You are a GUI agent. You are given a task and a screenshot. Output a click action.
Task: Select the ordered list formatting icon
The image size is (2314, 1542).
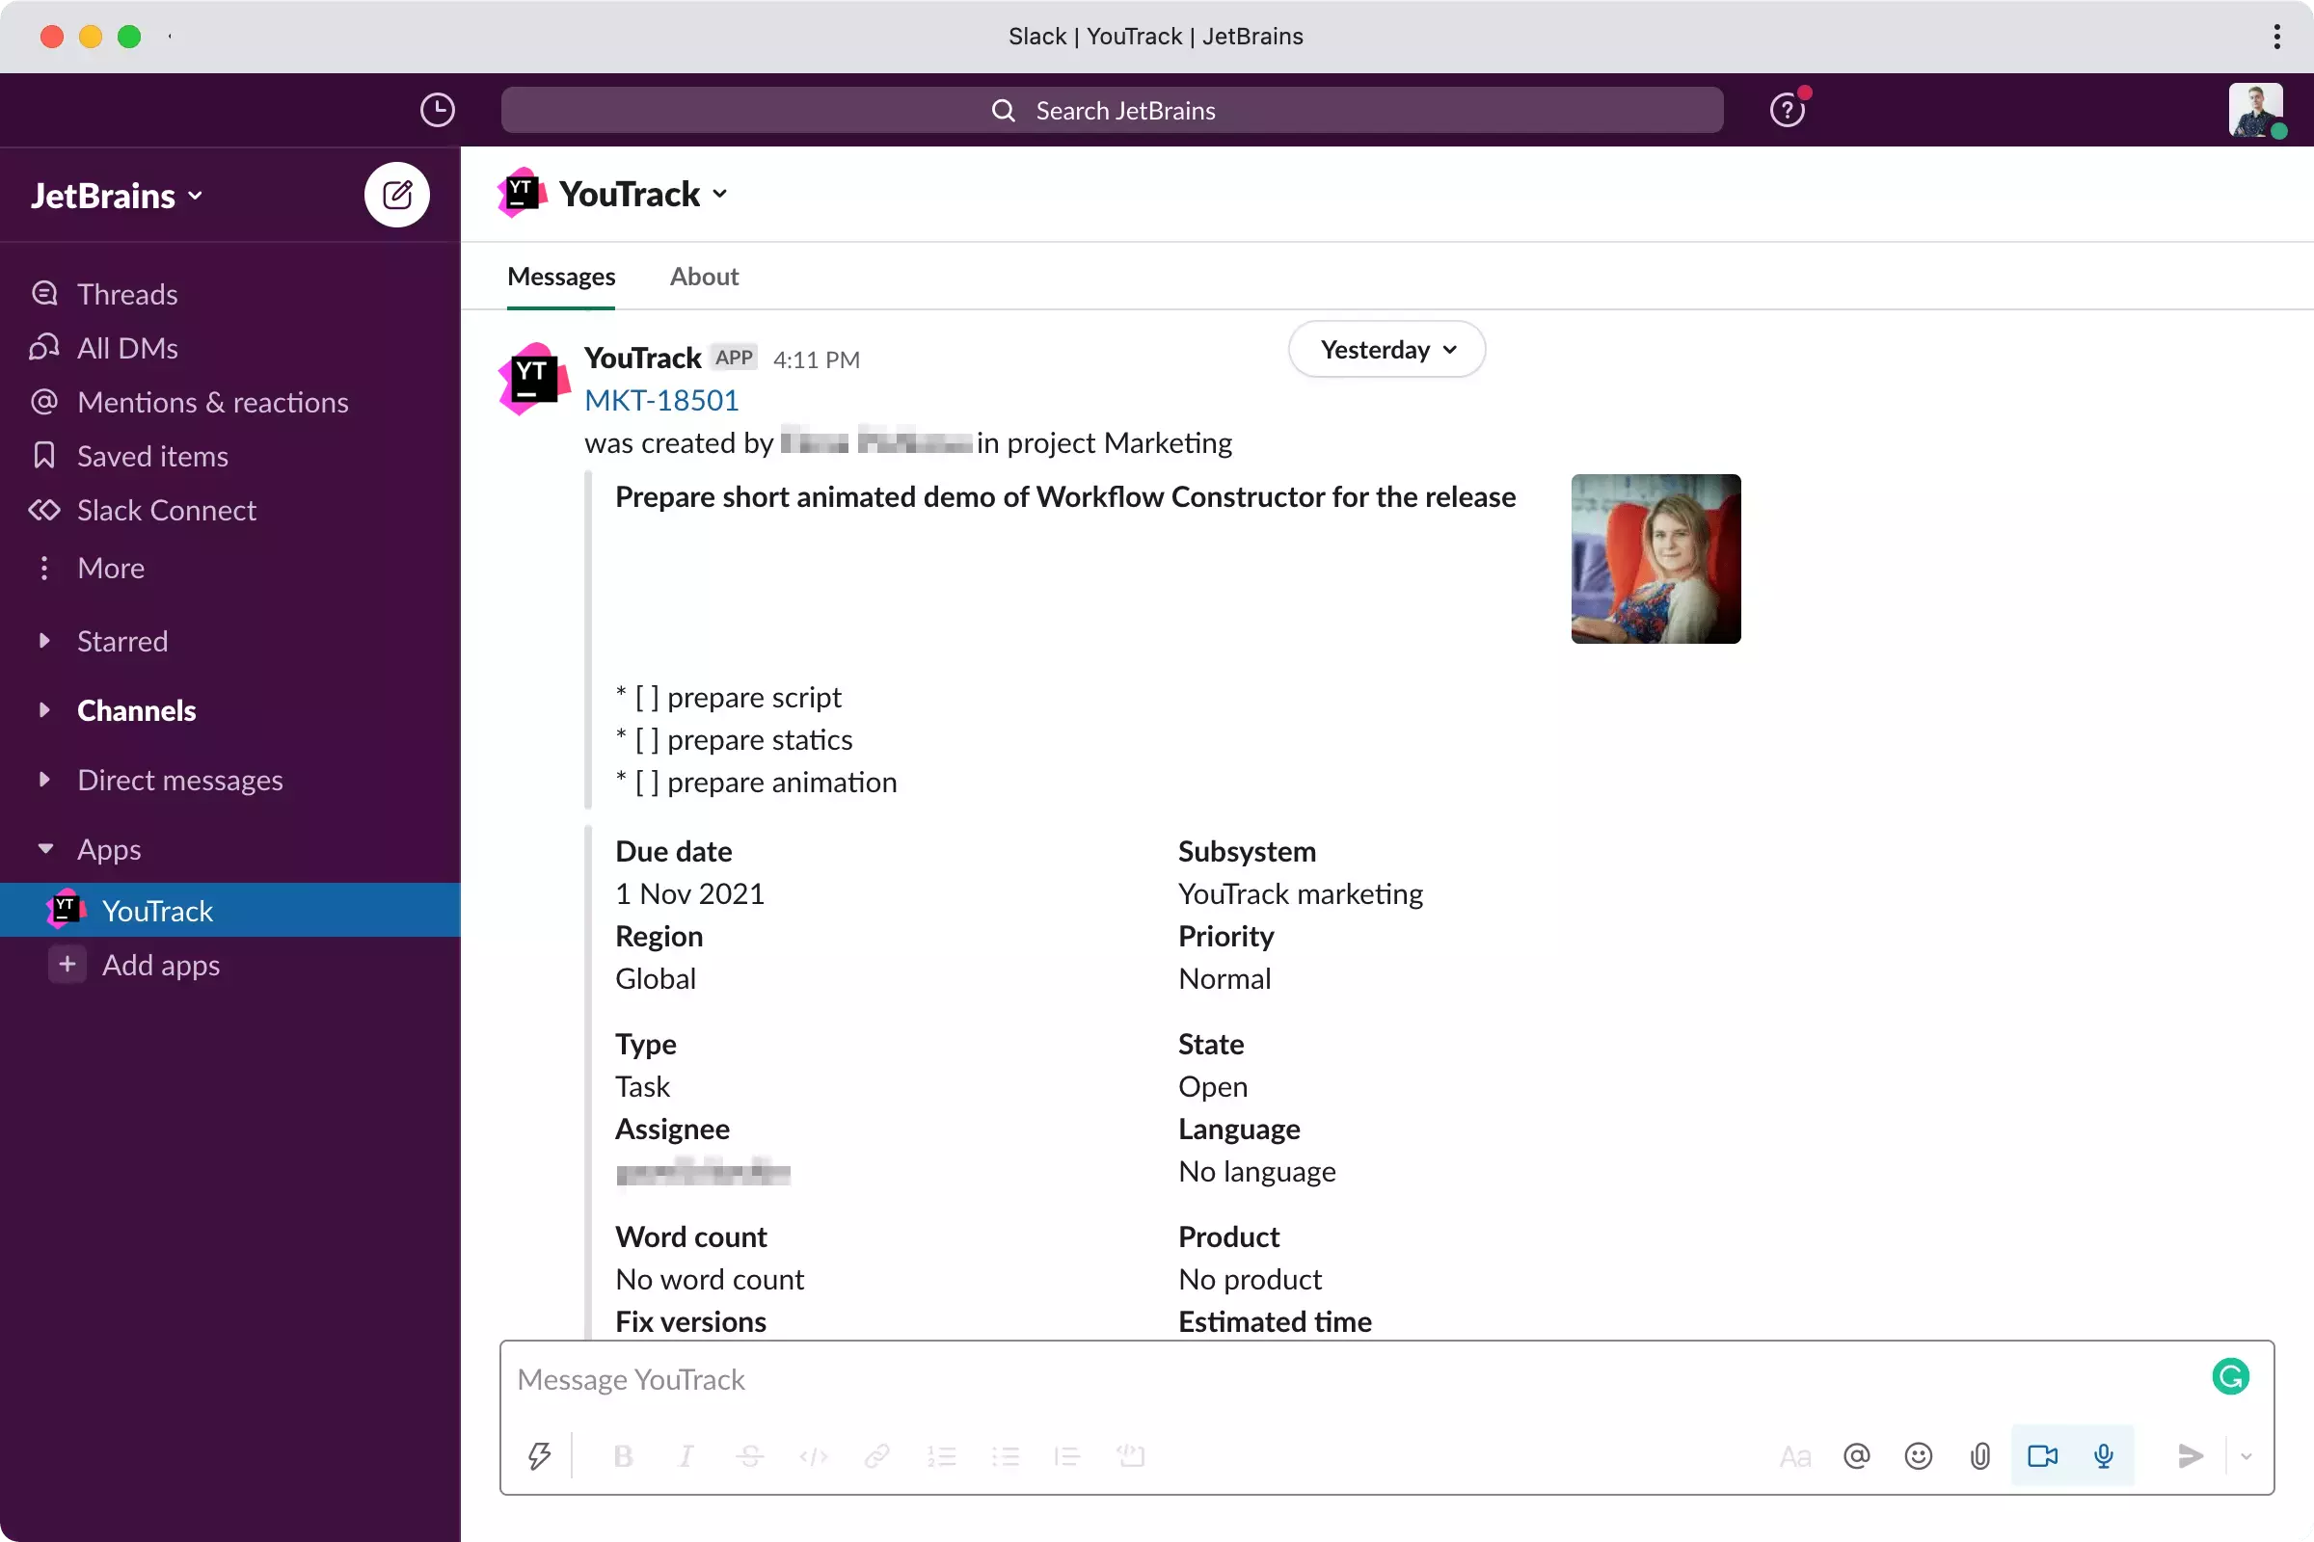click(942, 1456)
